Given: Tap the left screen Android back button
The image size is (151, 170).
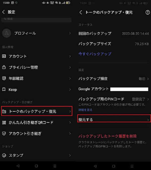Looking at the screenshot, I should (x=18, y=166).
